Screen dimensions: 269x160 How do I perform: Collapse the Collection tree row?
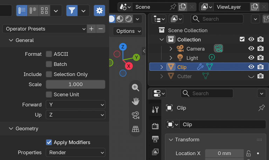161,40
